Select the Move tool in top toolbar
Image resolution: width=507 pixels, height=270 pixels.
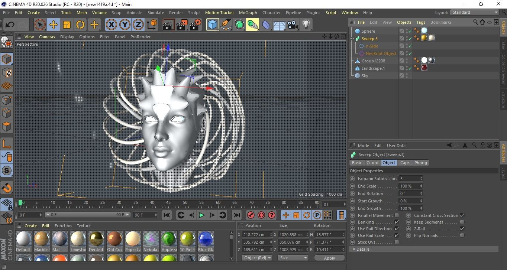[54, 25]
